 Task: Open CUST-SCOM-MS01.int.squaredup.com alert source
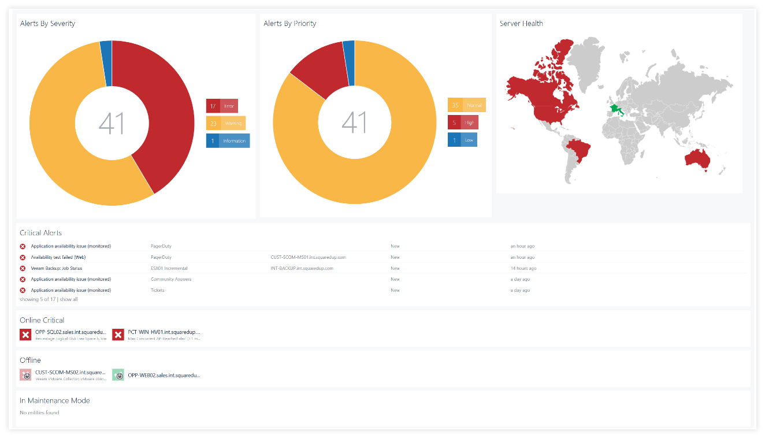pos(308,257)
